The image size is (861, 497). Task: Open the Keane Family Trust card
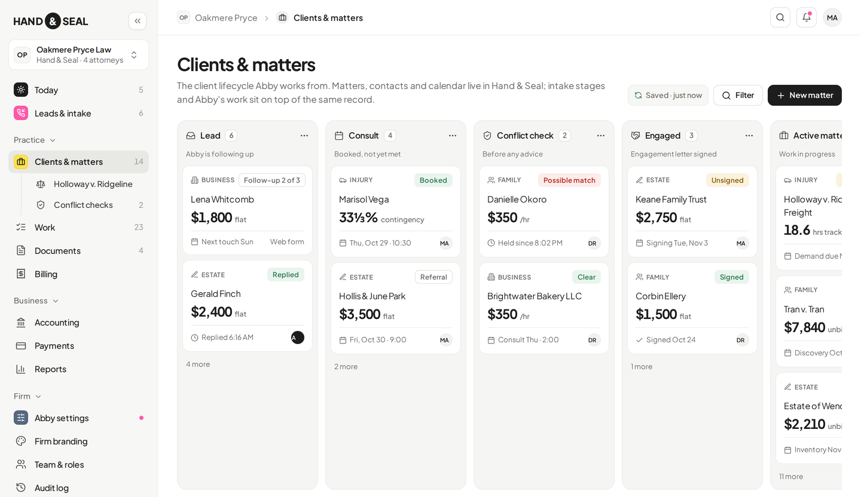692,211
